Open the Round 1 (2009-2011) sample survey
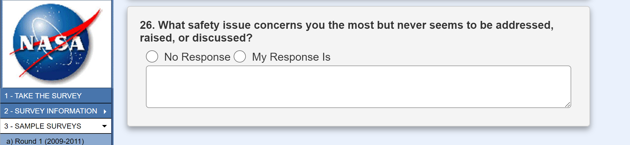 pyautogui.click(x=45, y=141)
